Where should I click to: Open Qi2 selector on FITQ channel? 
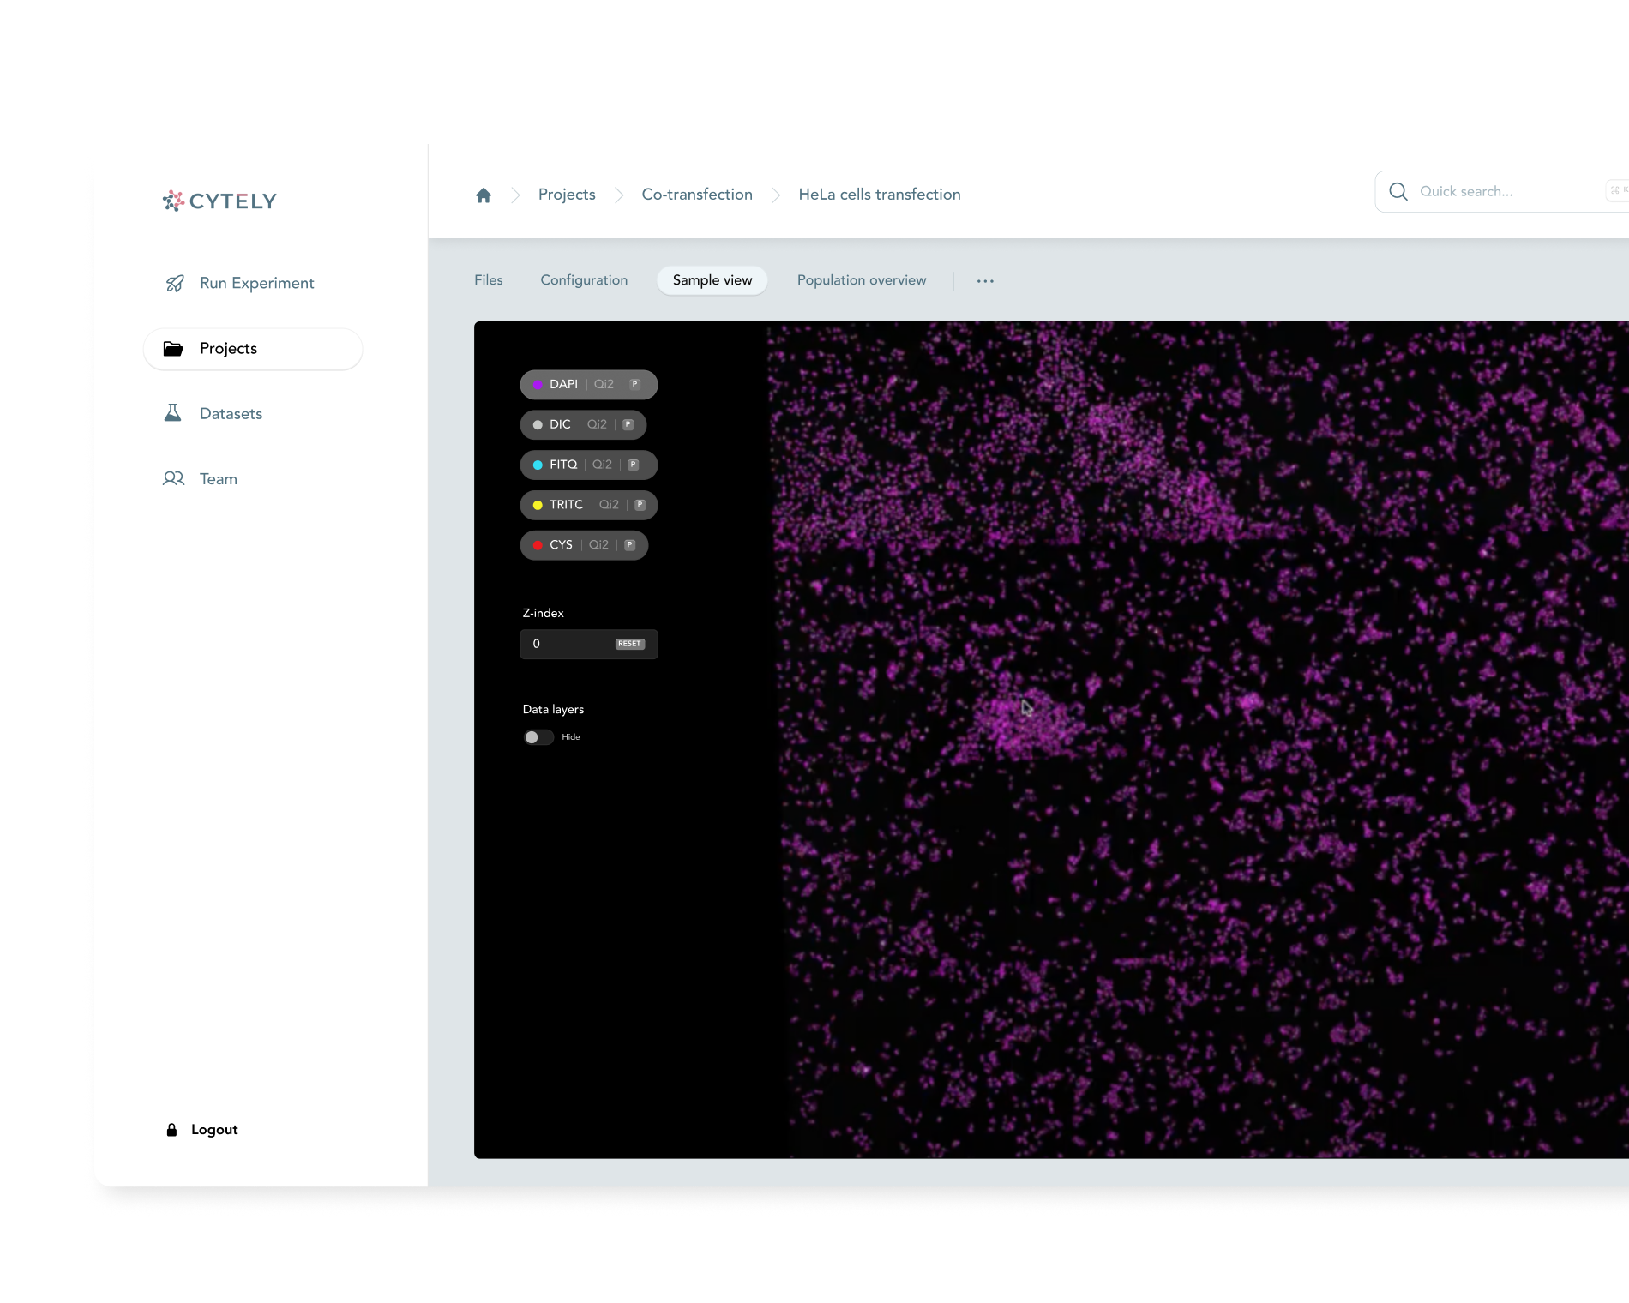tap(602, 465)
